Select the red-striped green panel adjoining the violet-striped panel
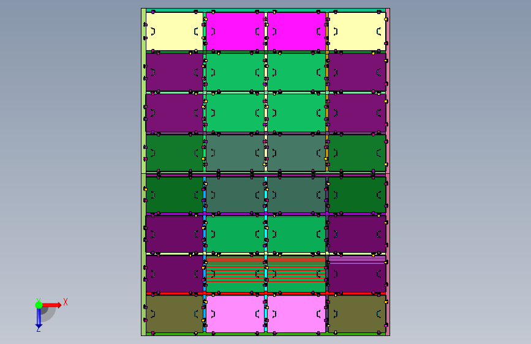 296,274
